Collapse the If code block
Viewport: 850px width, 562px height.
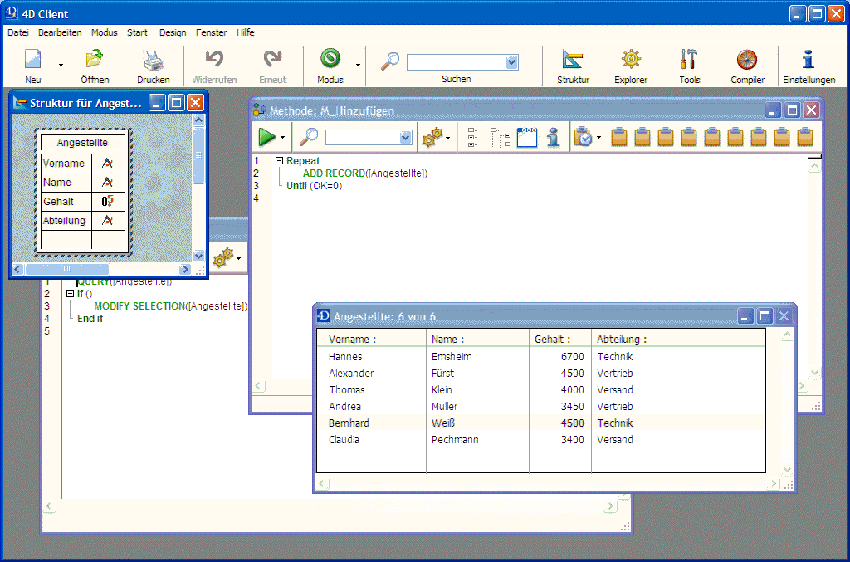[70, 294]
